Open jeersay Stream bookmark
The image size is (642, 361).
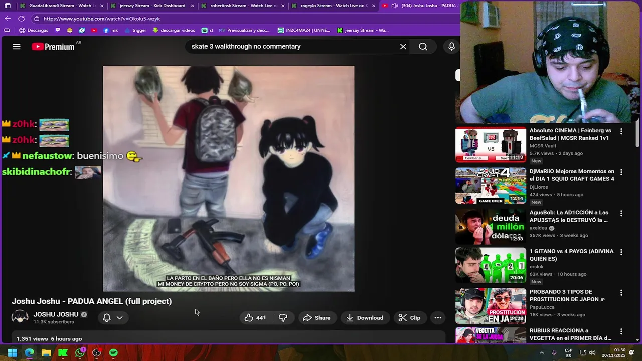[362, 30]
